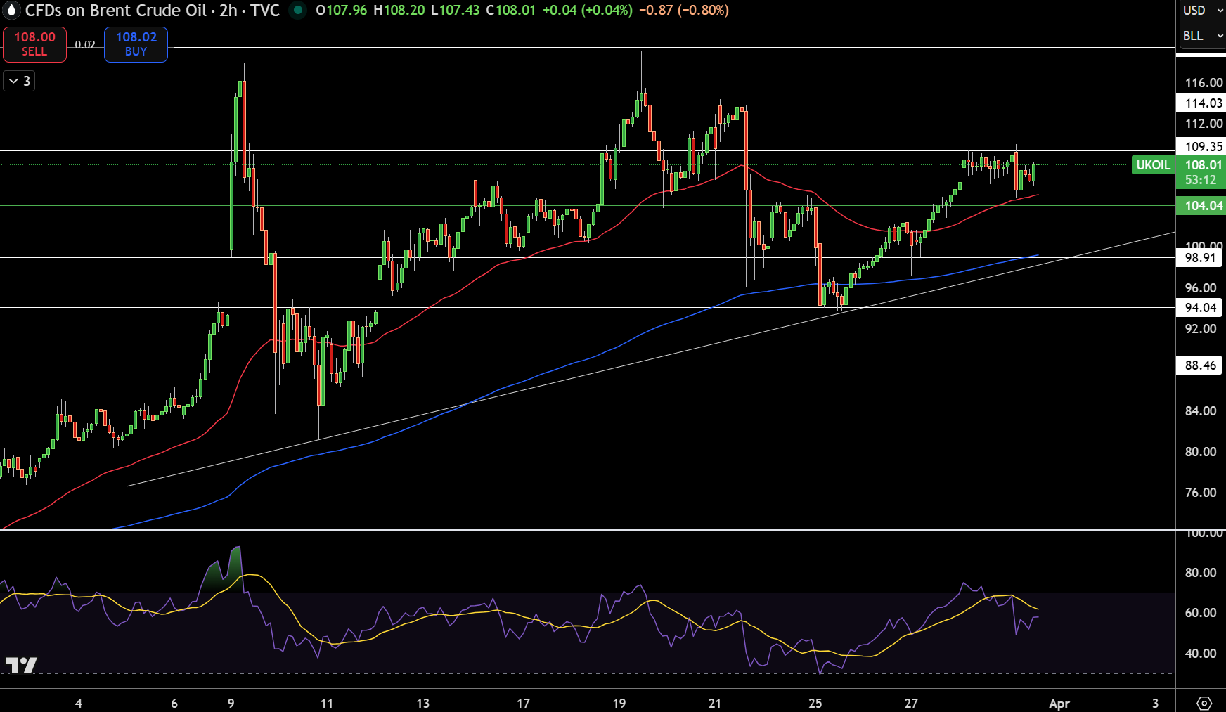Image resolution: width=1226 pixels, height=712 pixels.
Task: Sell at 108.00 using the red button
Action: click(x=34, y=44)
